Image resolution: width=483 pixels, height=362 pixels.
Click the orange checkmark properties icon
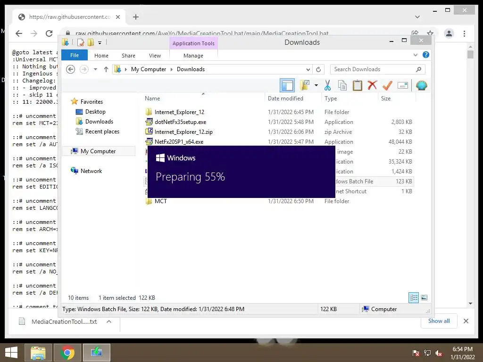pyautogui.click(x=387, y=85)
